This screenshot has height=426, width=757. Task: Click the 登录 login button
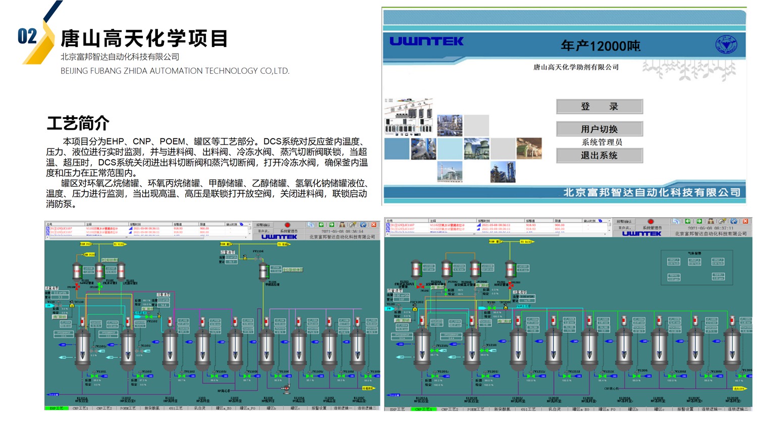600,107
